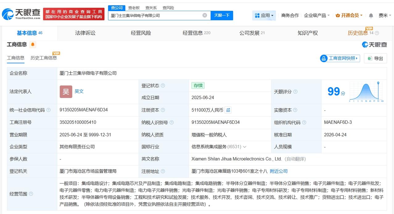Expand the 企业级产品 menu
Screen dimensions: 394x214
[317, 15]
